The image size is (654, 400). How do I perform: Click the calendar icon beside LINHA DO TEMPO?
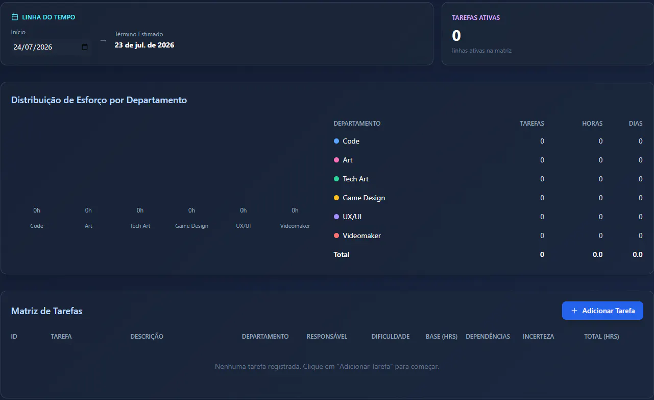pos(15,17)
